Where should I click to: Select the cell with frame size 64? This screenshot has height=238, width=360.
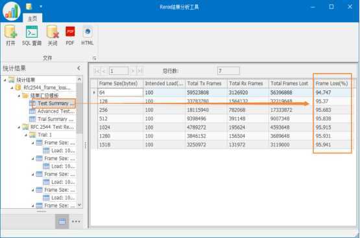[x=121, y=92]
